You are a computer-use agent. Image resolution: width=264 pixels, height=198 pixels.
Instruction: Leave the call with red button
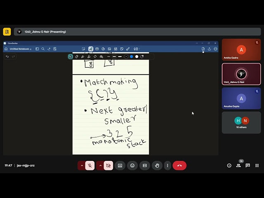[179, 165]
